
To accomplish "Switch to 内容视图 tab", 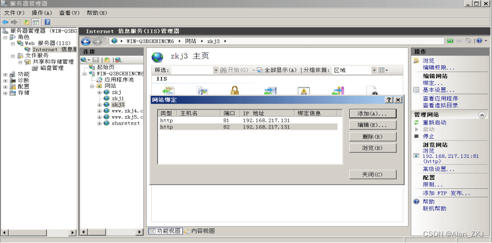I will [200, 231].
